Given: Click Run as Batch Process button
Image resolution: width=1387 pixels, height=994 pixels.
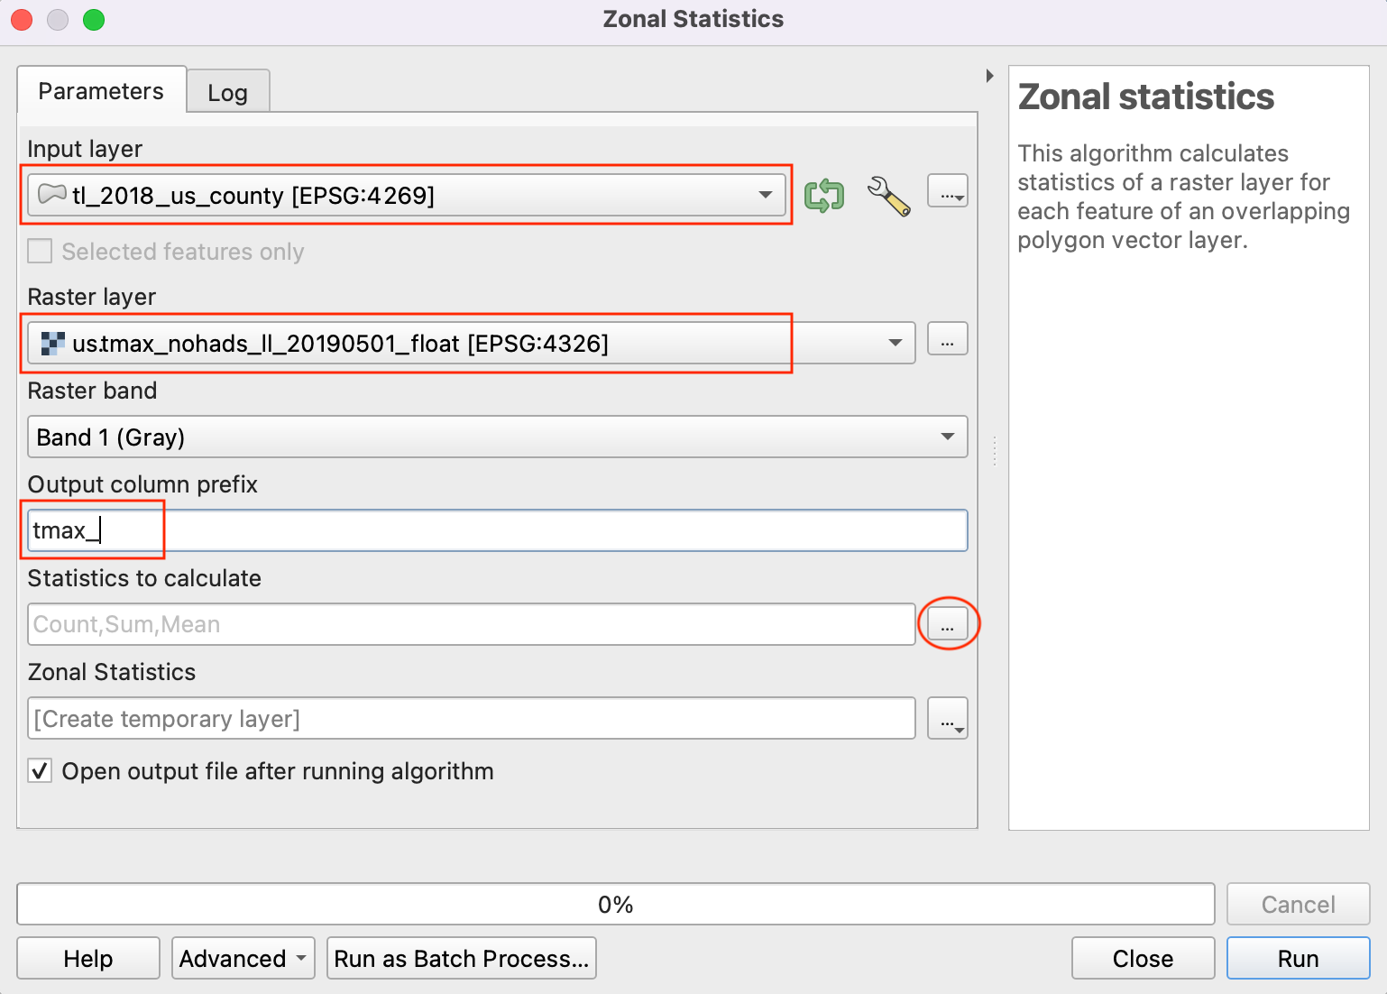Looking at the screenshot, I should (461, 958).
